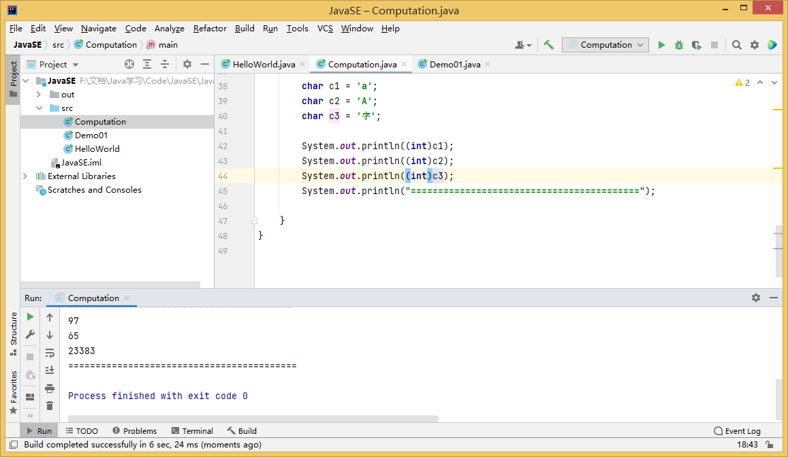Close the Computation run tab
Image resolution: width=788 pixels, height=457 pixels.
point(127,298)
